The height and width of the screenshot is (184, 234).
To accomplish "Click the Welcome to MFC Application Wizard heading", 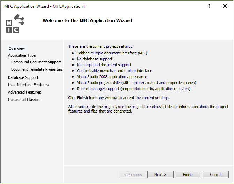I will tap(87, 21).
